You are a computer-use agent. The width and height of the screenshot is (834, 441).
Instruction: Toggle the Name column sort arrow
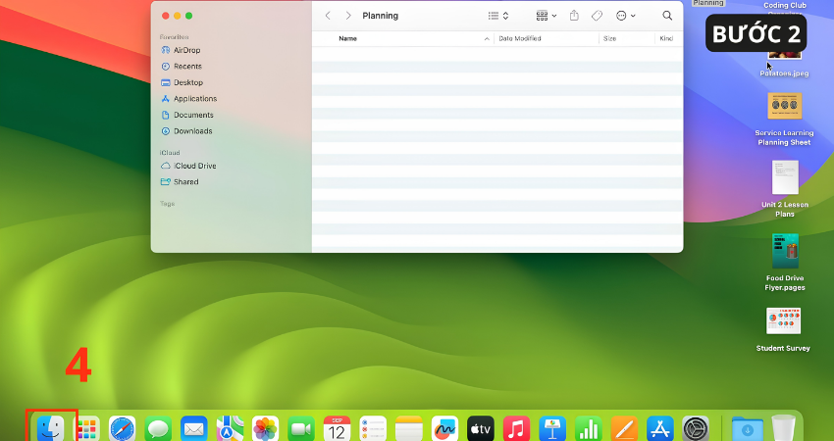click(x=487, y=39)
